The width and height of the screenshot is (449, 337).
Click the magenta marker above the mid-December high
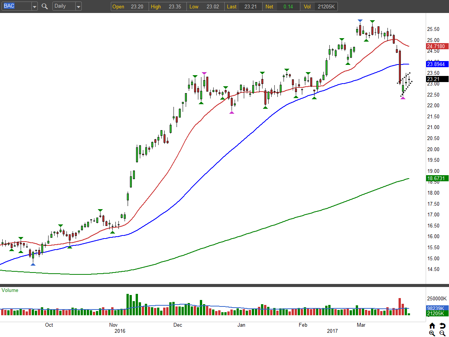point(204,74)
